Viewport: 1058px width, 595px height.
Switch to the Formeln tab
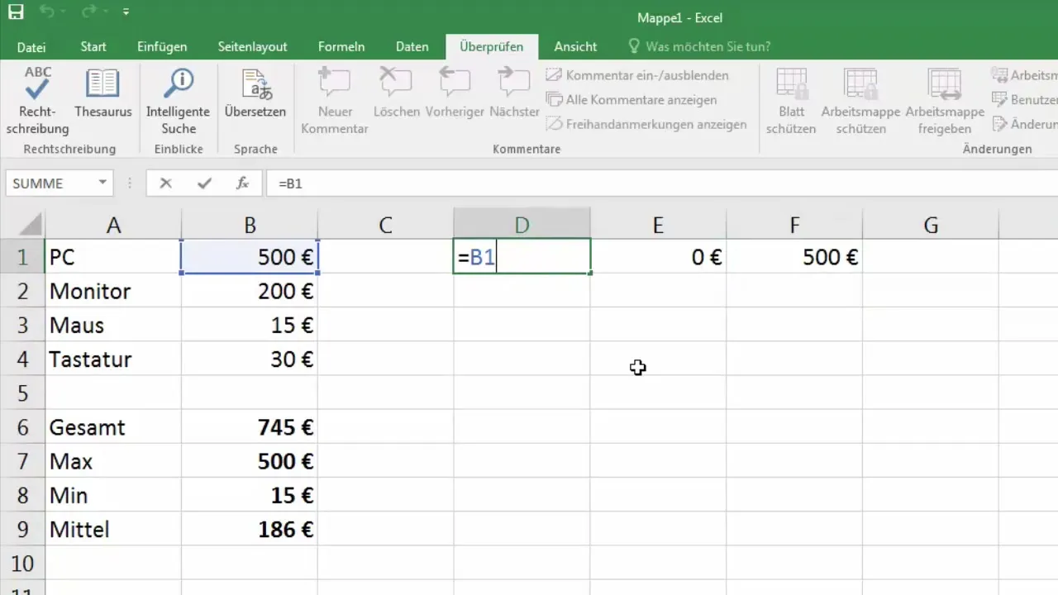pos(341,47)
